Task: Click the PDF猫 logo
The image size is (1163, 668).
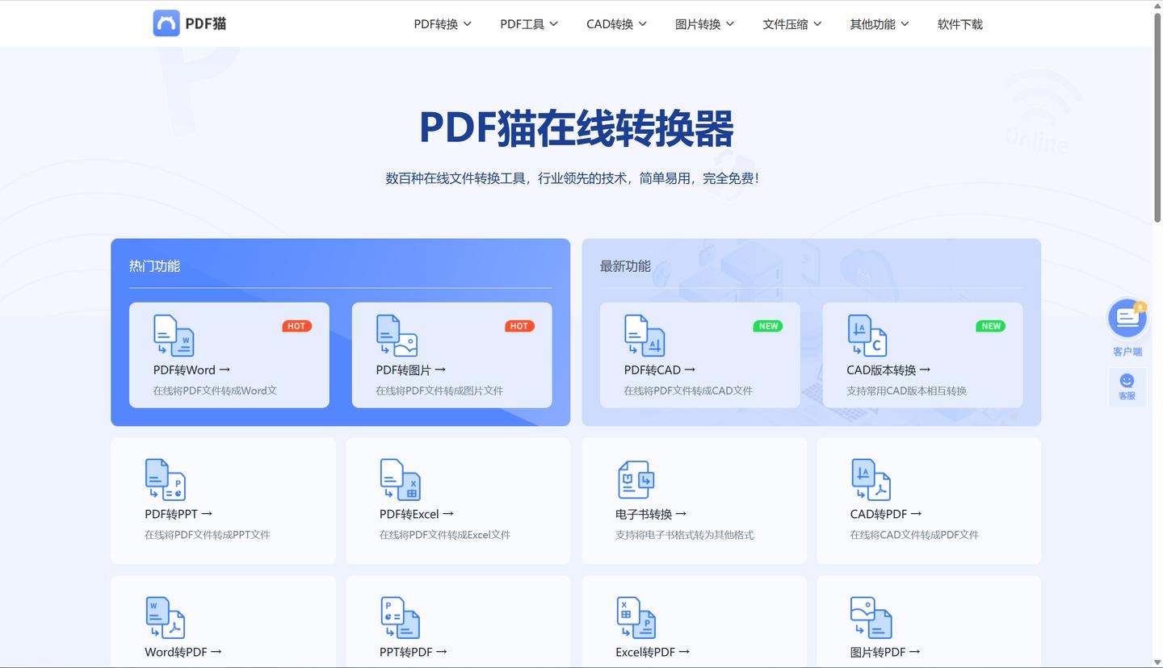Action: (189, 23)
